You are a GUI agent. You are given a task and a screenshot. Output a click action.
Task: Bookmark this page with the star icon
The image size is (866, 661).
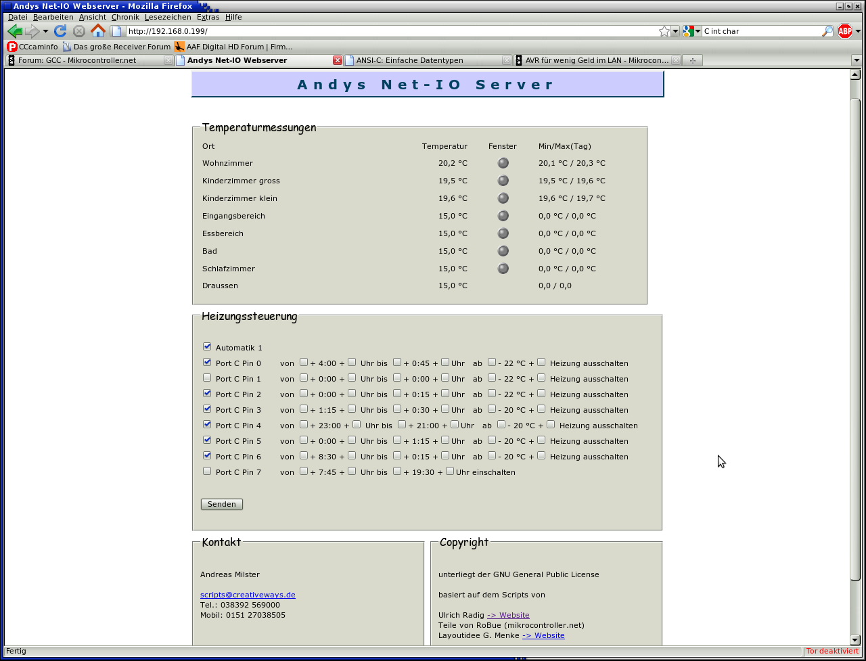[664, 31]
